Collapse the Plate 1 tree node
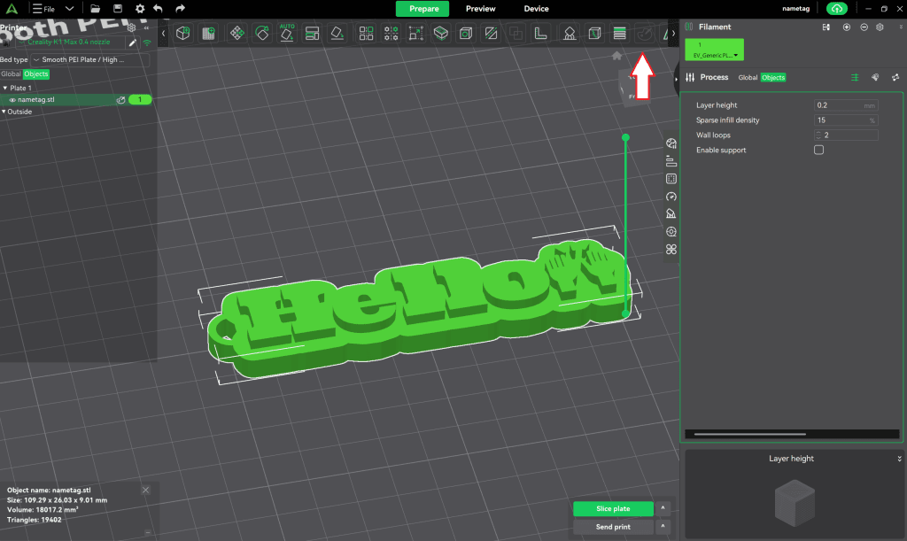Screen dimensions: 907x541 coord(4,88)
